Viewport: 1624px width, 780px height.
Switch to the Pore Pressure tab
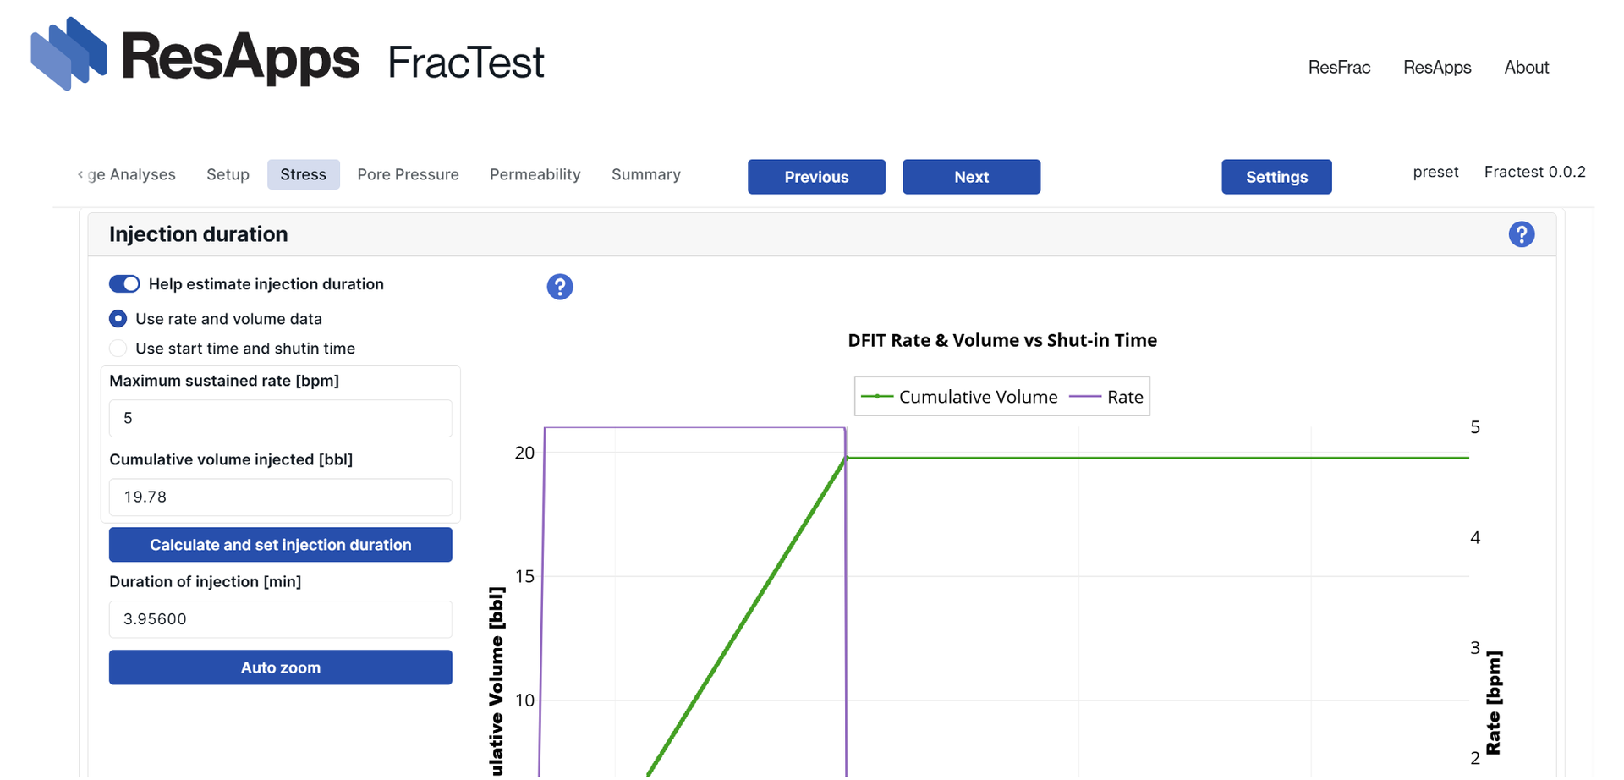408,174
